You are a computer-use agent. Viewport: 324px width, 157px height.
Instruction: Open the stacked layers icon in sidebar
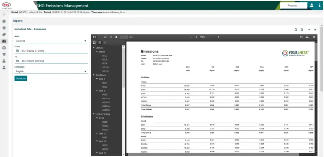pos(4,28)
